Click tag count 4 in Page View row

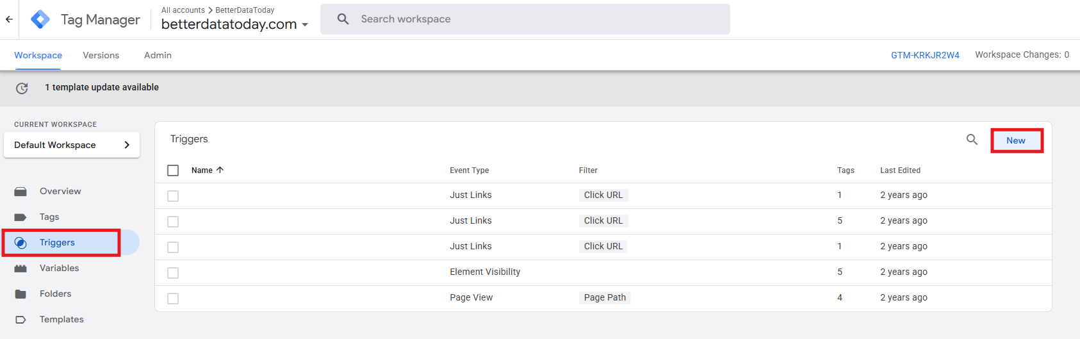click(840, 297)
